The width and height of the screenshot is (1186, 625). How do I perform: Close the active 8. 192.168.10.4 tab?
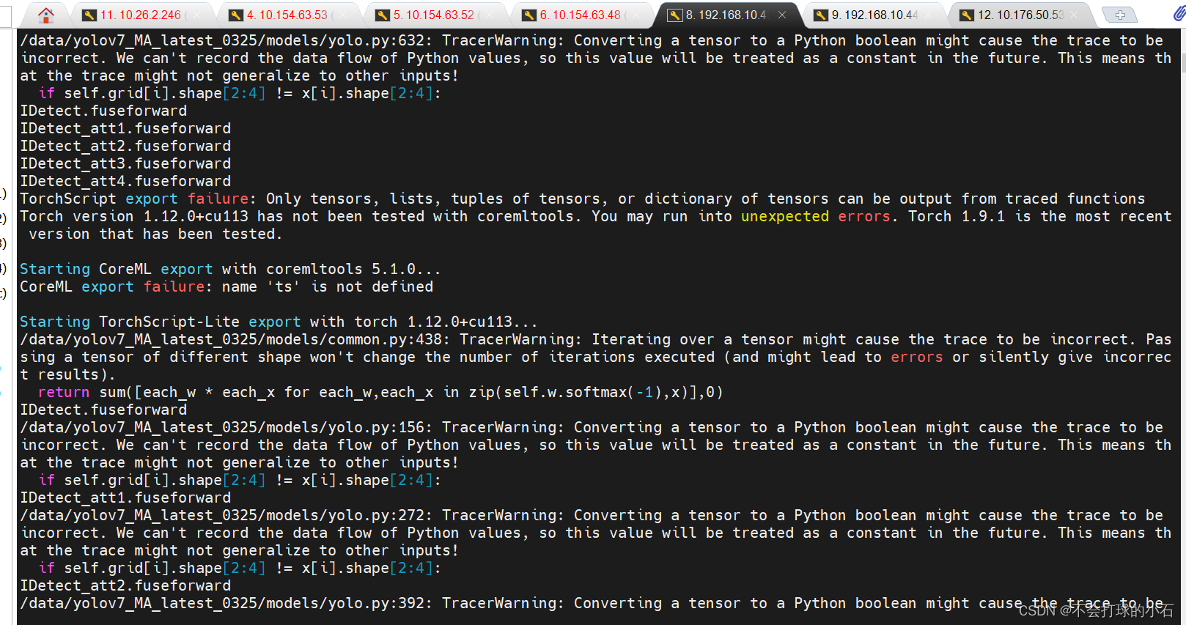(782, 15)
